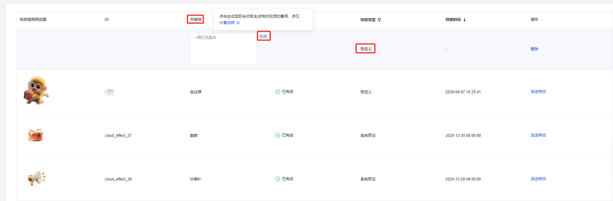Click the 创建时间 column header

point(453,20)
